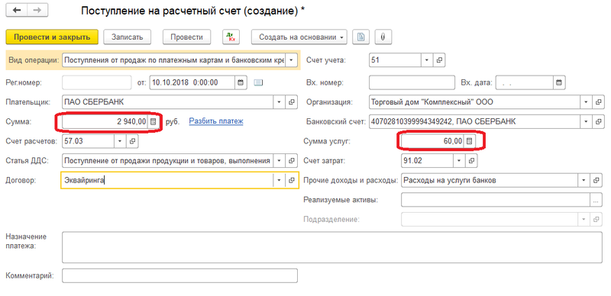611x296 pixels.
Task: Expand the Счет затрат dropdown
Action: pyautogui.click(x=459, y=160)
